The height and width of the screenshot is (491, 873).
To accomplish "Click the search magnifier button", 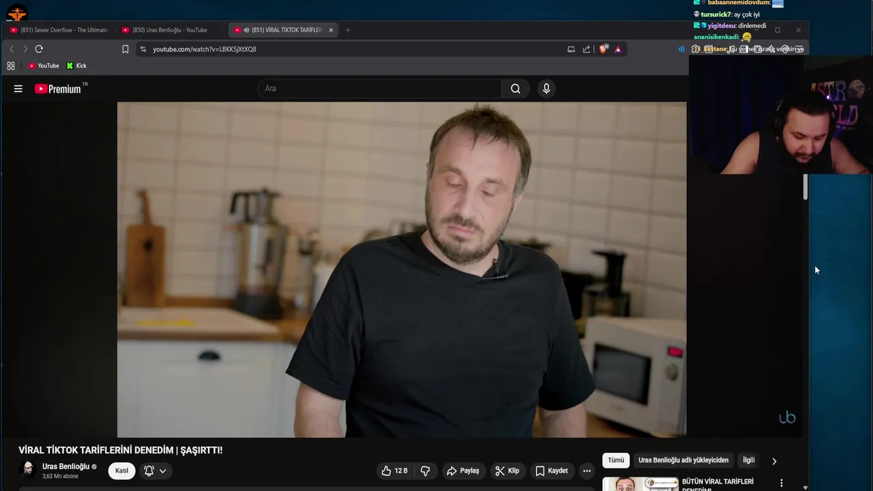I will tap(516, 89).
